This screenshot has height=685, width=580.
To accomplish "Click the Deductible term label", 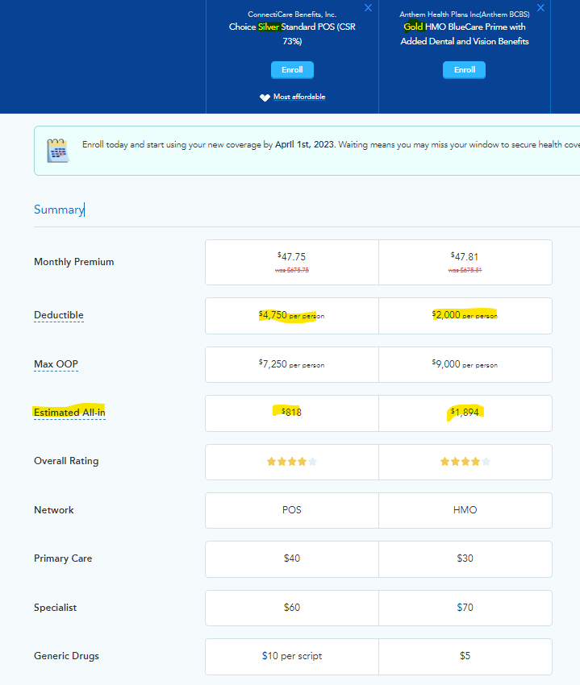I will pos(59,315).
